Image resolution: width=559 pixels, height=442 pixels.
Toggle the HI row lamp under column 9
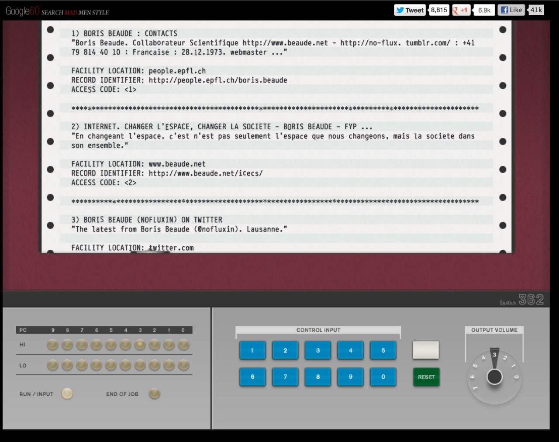[x=53, y=345]
